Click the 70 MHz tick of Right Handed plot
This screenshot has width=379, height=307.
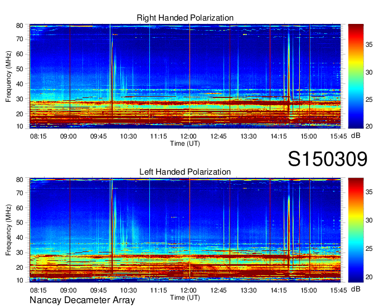click(20, 39)
